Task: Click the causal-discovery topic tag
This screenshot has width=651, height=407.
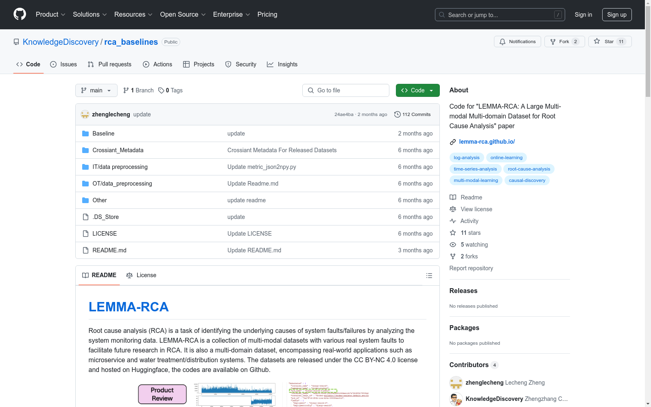Action: (x=527, y=180)
